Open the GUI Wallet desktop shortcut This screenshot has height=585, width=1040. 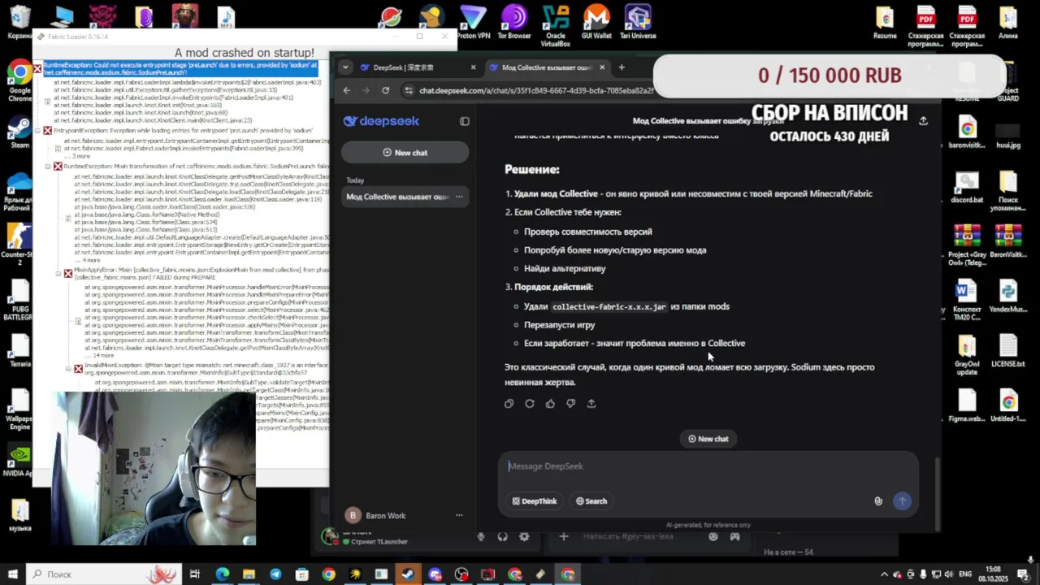(597, 23)
